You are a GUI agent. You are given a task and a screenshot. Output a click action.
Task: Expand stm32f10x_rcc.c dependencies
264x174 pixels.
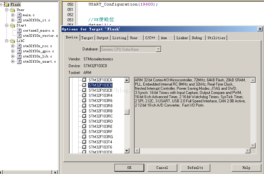pyautogui.click(x=13, y=46)
